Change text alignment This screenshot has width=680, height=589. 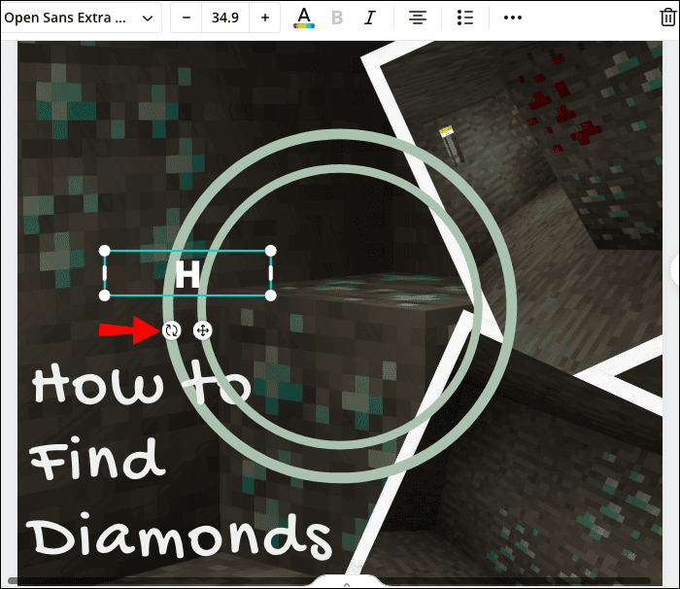click(x=418, y=18)
